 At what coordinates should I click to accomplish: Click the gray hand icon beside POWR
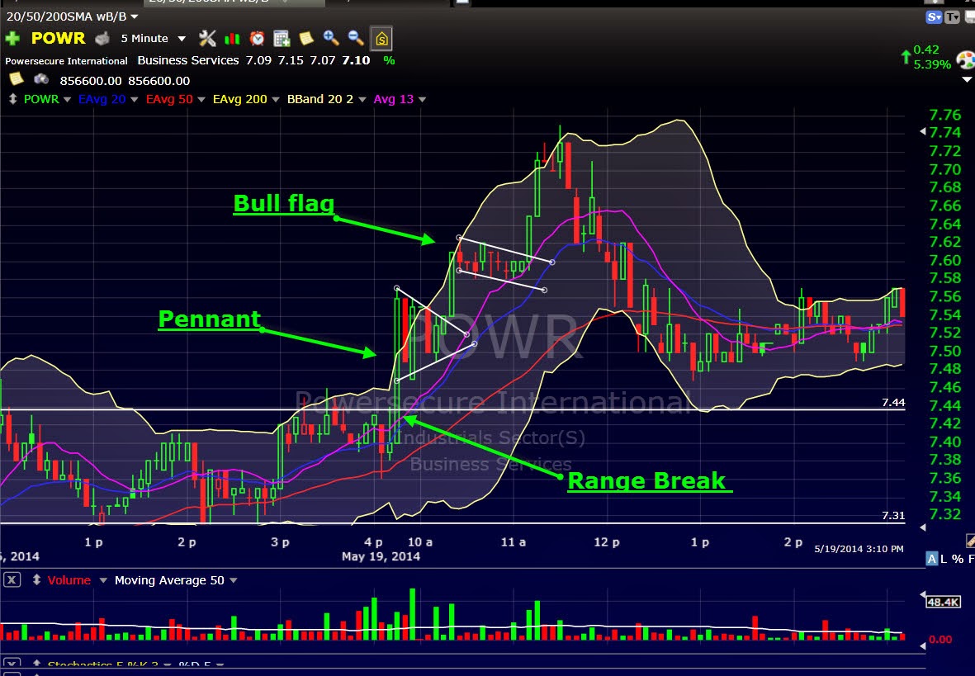pos(102,39)
